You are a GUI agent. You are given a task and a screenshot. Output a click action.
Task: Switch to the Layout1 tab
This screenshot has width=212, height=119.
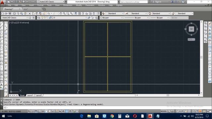[x=30, y=96]
